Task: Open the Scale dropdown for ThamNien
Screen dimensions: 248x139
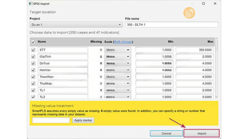Action: click(118, 77)
